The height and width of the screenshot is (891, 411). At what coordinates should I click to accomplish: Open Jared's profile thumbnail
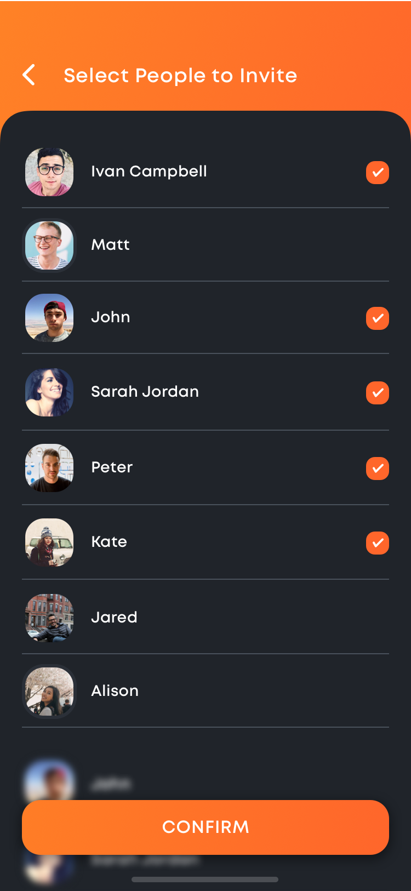tap(49, 618)
